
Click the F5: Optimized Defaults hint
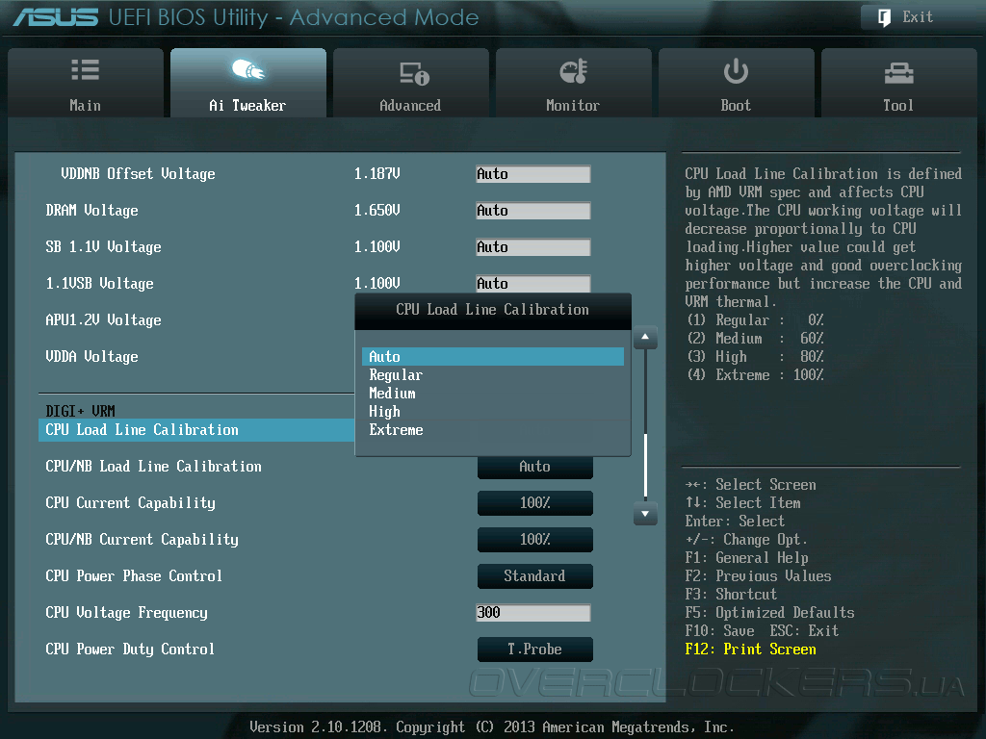coord(769,613)
